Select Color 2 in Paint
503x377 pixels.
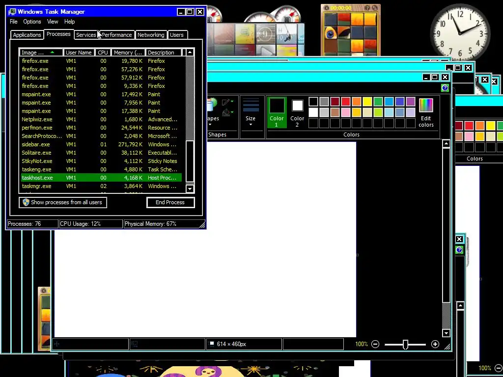[297, 112]
